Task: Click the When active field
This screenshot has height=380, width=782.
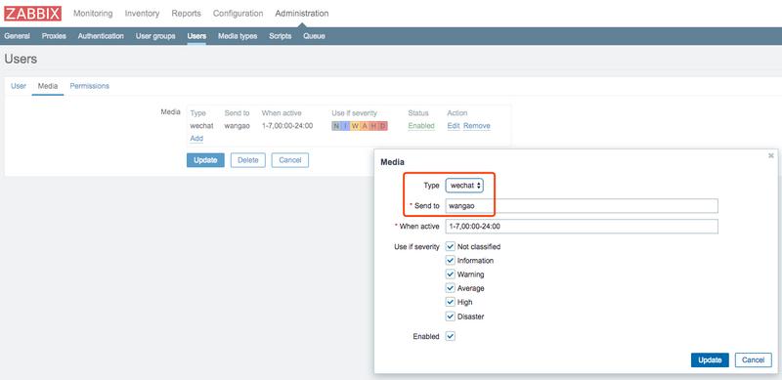Action: (582, 226)
